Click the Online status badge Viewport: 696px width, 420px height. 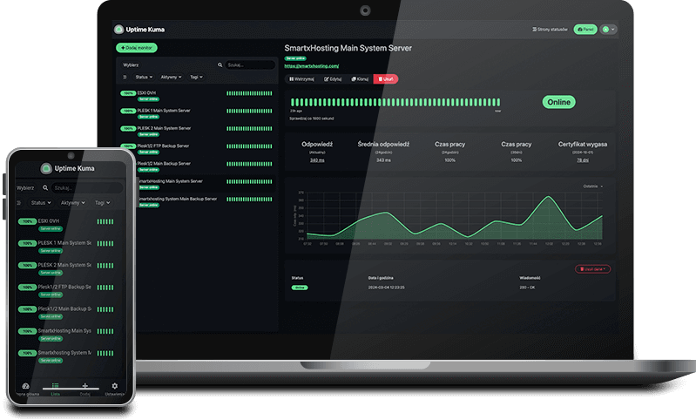point(558,102)
